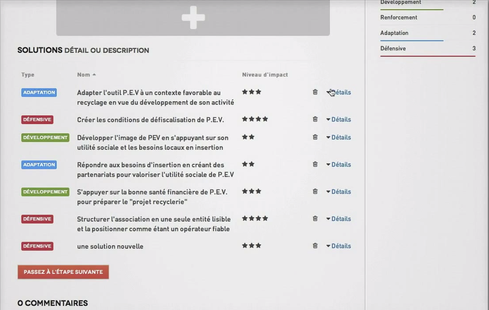Click the stars on 'Répondre aux besoins d'insertion'
Screen dimensions: 489x310
click(x=248, y=164)
